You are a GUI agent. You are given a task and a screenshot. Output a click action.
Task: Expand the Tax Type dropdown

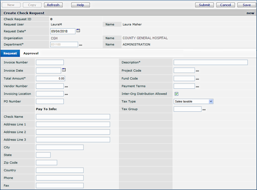click(211, 101)
